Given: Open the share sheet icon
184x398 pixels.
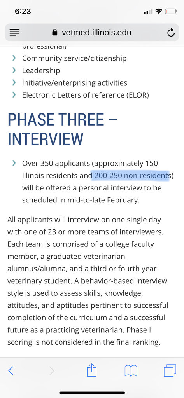Looking at the screenshot, I should coord(92,370).
